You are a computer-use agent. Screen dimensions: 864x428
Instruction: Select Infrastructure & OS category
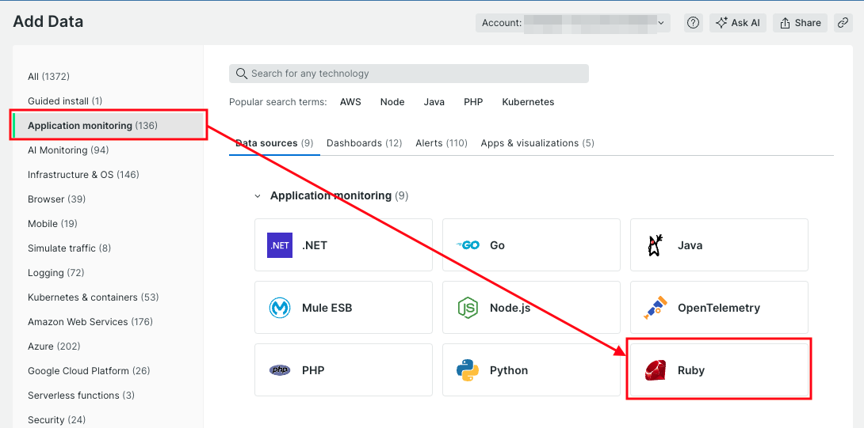click(x=83, y=174)
